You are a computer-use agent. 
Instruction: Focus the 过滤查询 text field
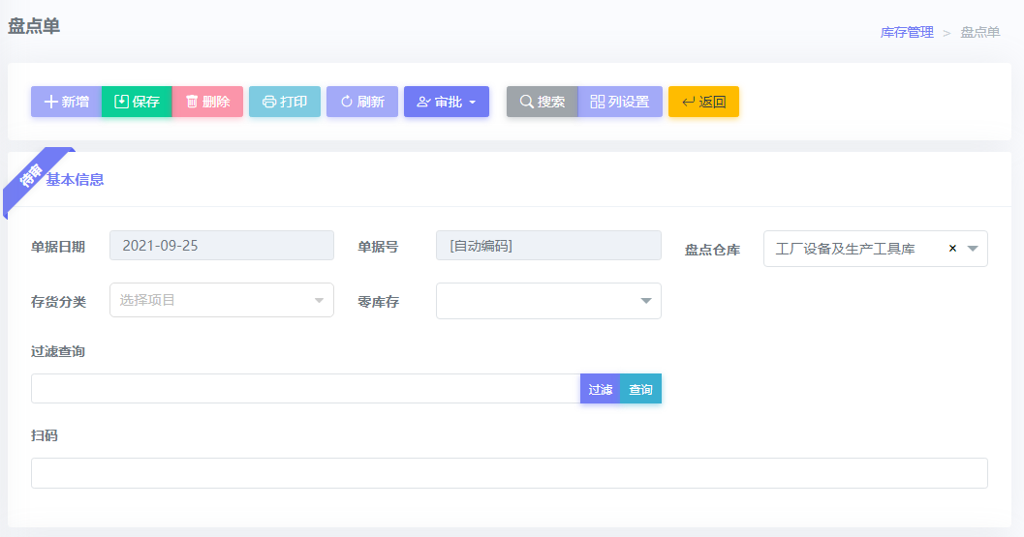(305, 389)
